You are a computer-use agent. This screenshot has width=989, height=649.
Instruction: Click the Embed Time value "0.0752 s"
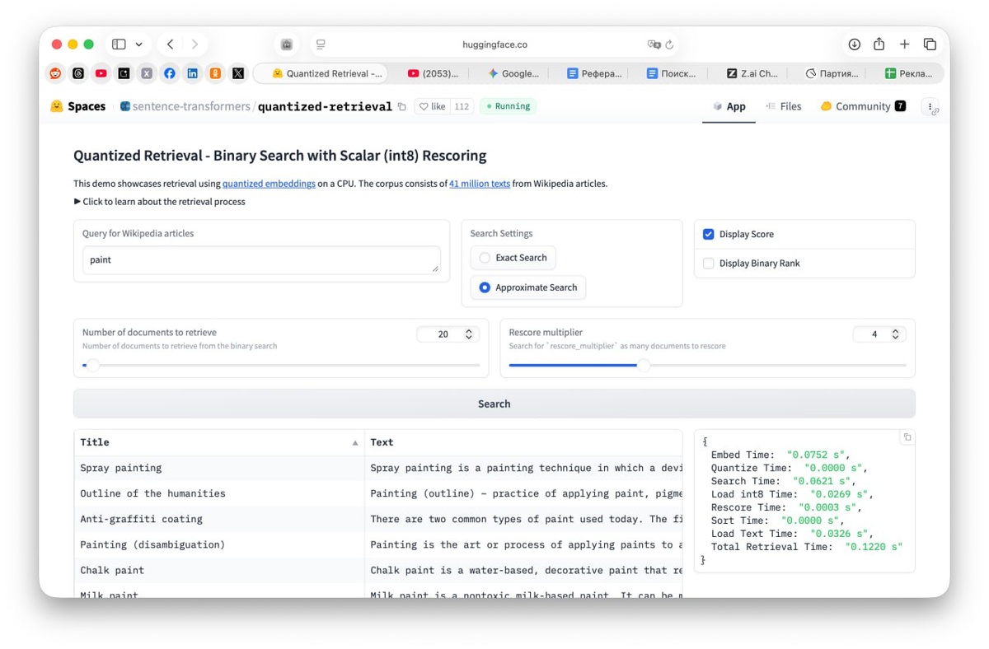815,455
